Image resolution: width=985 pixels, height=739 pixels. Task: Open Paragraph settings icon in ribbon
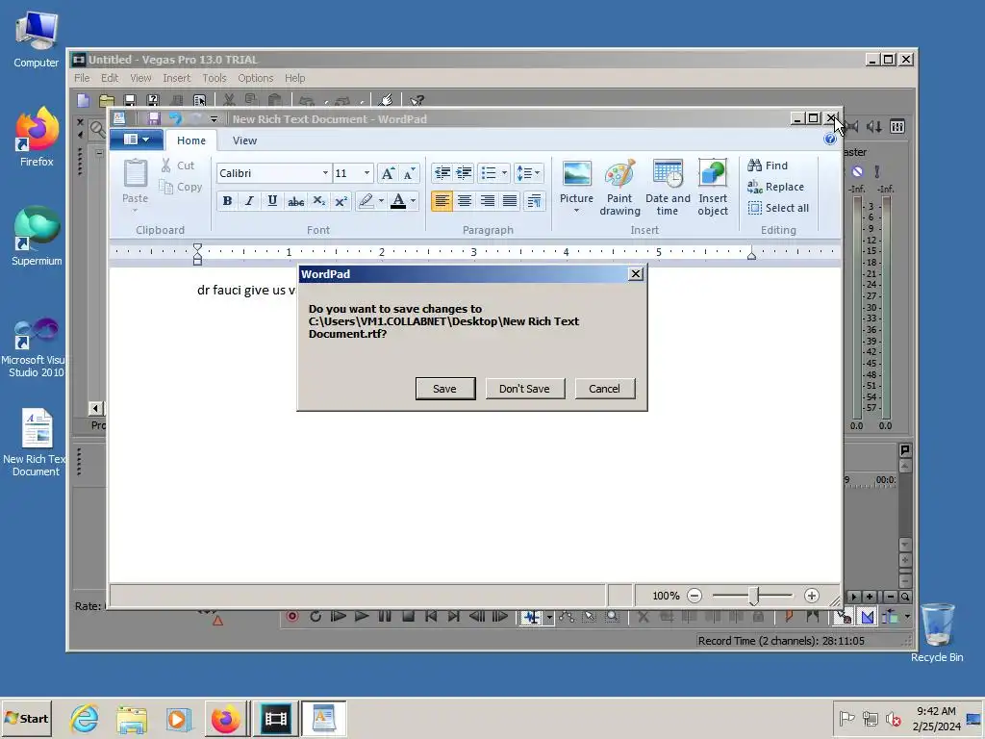click(534, 201)
